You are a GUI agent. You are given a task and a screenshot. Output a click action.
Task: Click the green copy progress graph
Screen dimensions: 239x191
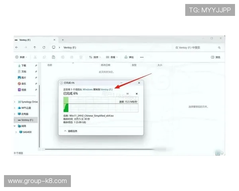tap(101, 105)
